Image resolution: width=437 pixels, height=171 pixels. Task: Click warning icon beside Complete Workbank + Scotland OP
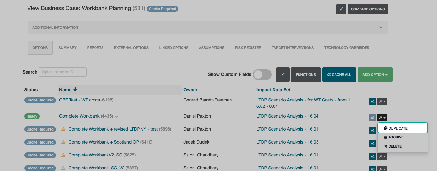(x=63, y=142)
